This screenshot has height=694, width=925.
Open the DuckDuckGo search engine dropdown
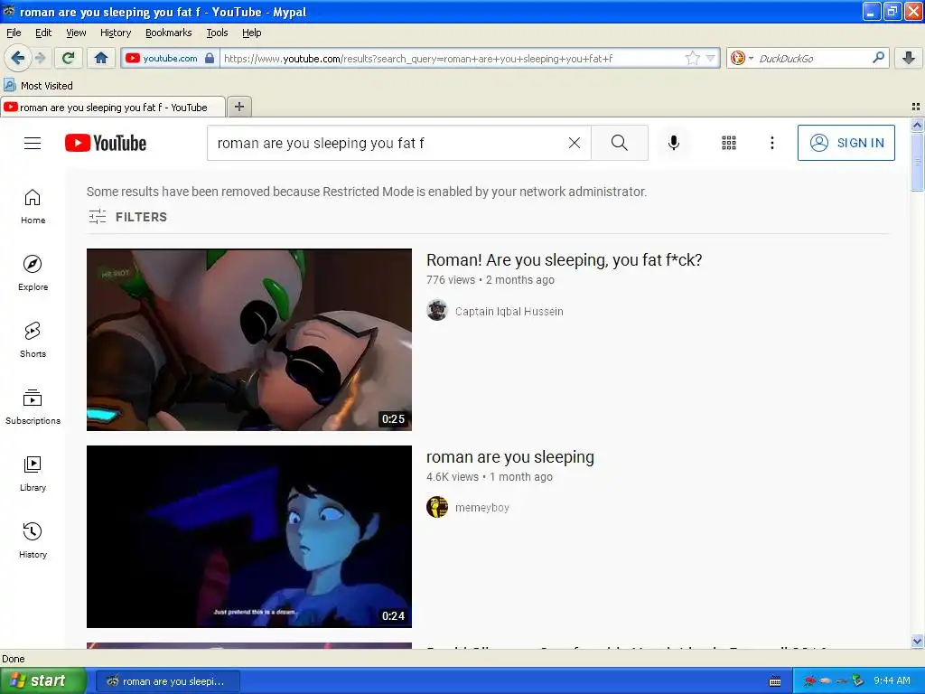click(743, 58)
